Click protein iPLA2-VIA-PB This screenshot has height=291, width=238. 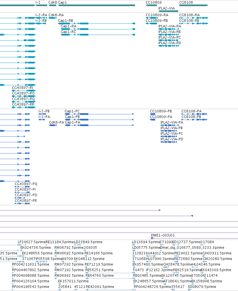(171, 128)
